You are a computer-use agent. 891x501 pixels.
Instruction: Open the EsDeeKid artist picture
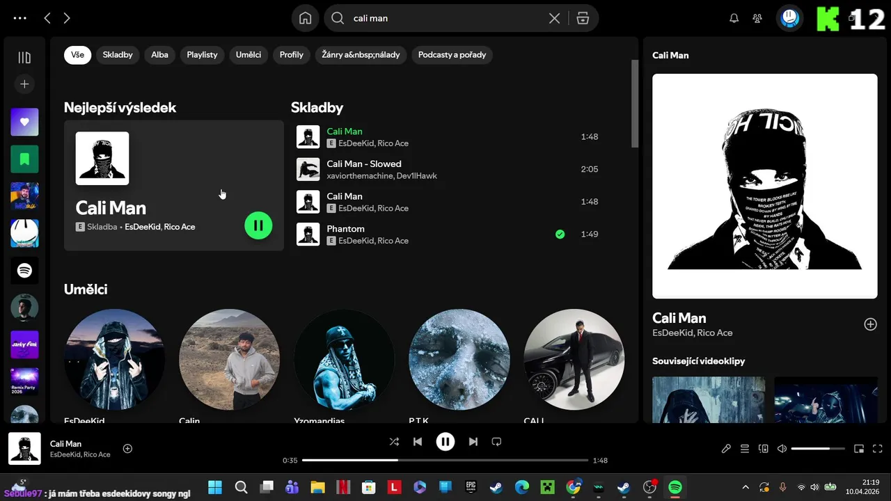(x=114, y=359)
